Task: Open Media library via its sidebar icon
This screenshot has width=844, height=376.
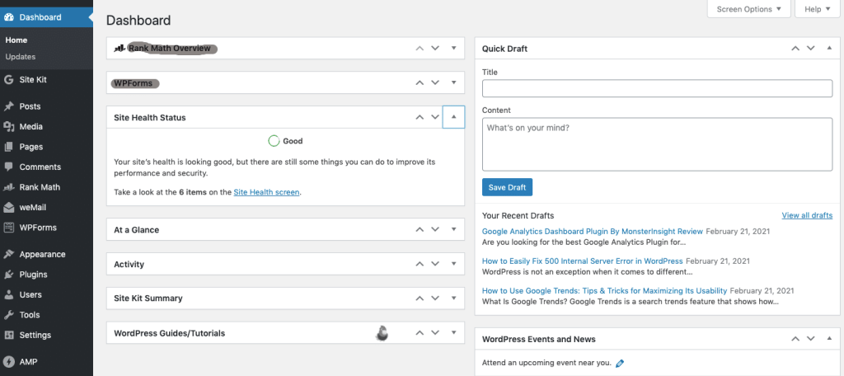Action: pyautogui.click(x=8, y=127)
